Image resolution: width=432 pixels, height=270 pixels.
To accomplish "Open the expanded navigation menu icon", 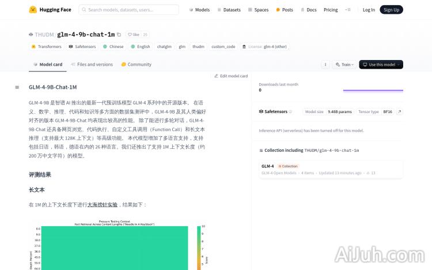I will (x=347, y=10).
